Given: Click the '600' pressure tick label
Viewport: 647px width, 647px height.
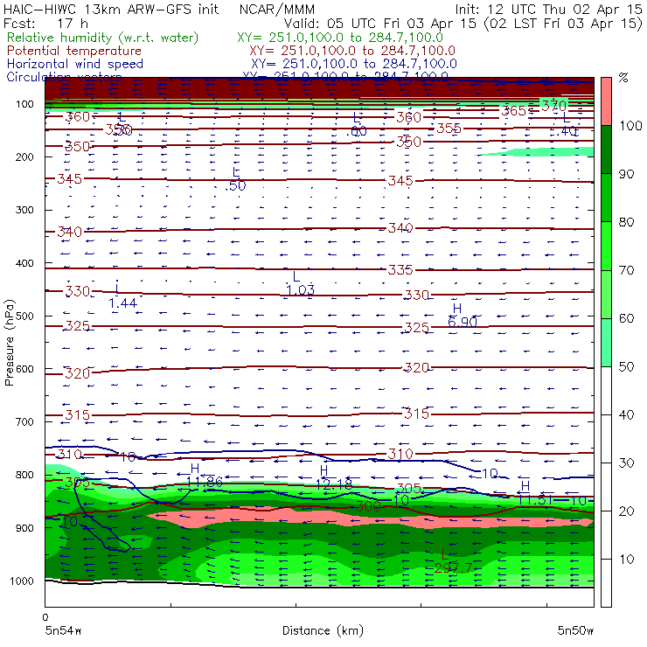Looking at the screenshot, I should pos(24,369).
